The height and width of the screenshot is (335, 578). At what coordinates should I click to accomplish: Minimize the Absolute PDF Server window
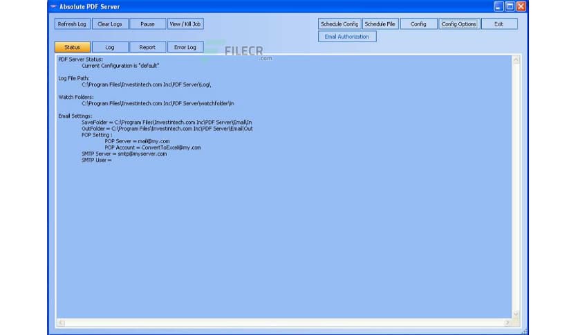[x=498, y=7]
